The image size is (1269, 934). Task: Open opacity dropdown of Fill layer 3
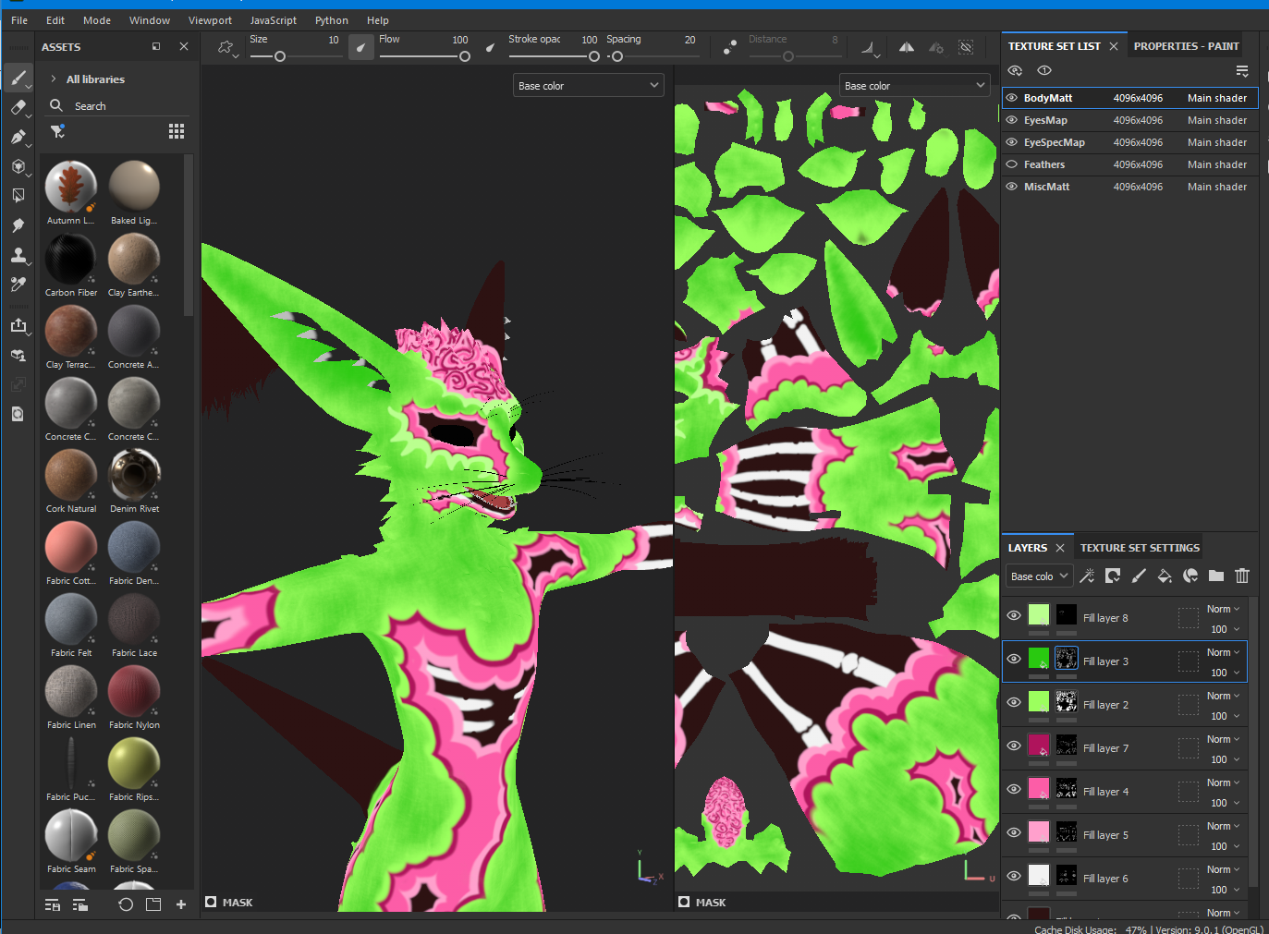pos(1225,673)
